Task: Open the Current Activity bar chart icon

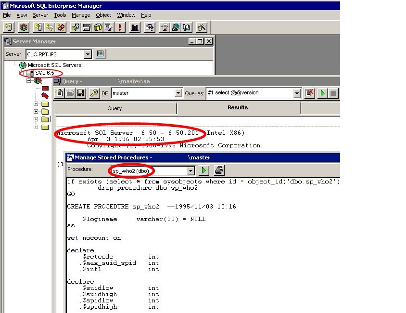Action: coord(135,27)
